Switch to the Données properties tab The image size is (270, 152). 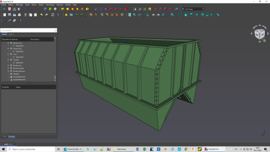[11, 136]
